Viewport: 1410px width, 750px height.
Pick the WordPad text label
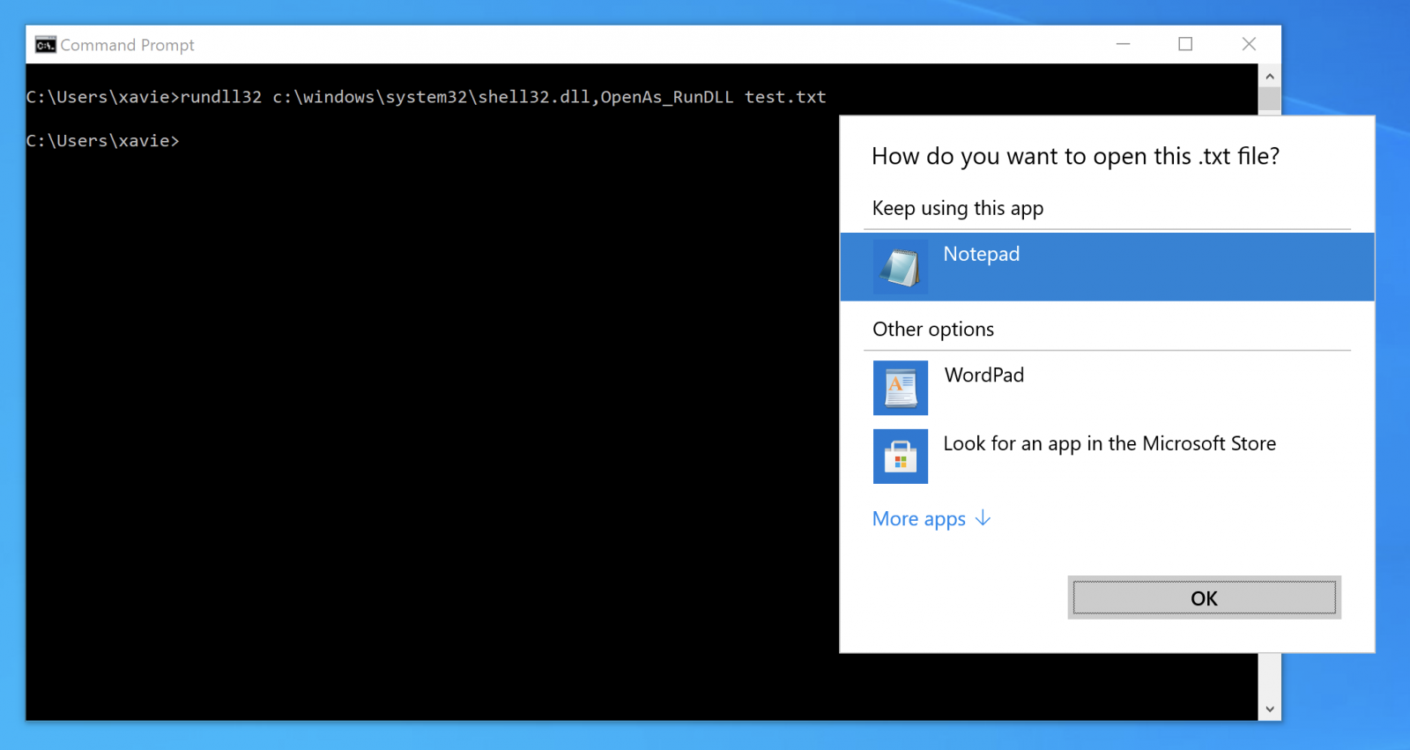(983, 375)
